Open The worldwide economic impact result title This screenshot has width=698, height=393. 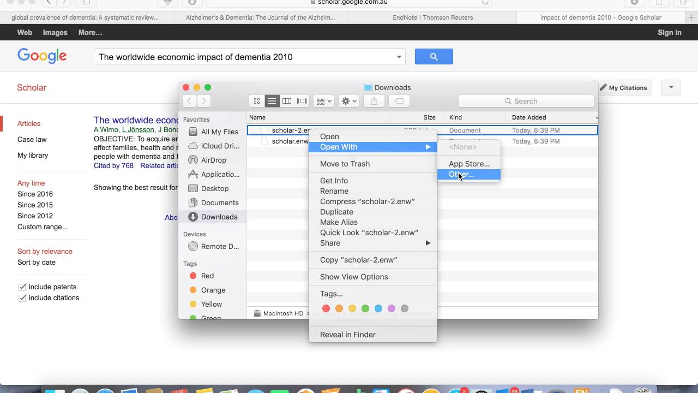pyautogui.click(x=136, y=120)
